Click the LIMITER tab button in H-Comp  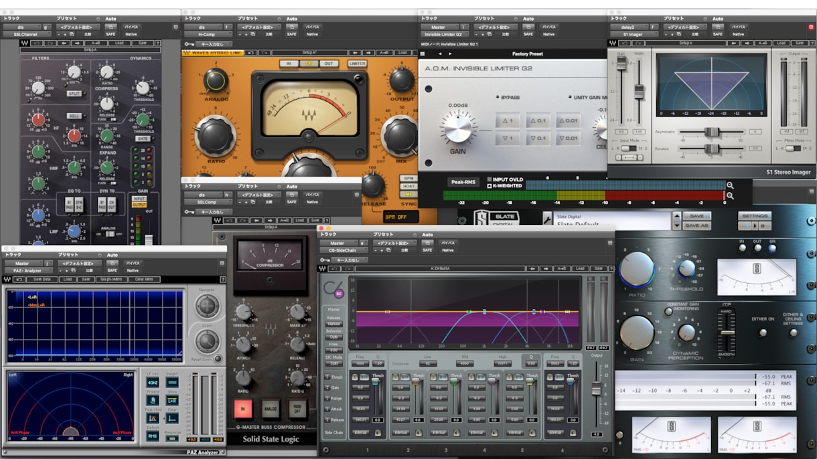tap(357, 64)
